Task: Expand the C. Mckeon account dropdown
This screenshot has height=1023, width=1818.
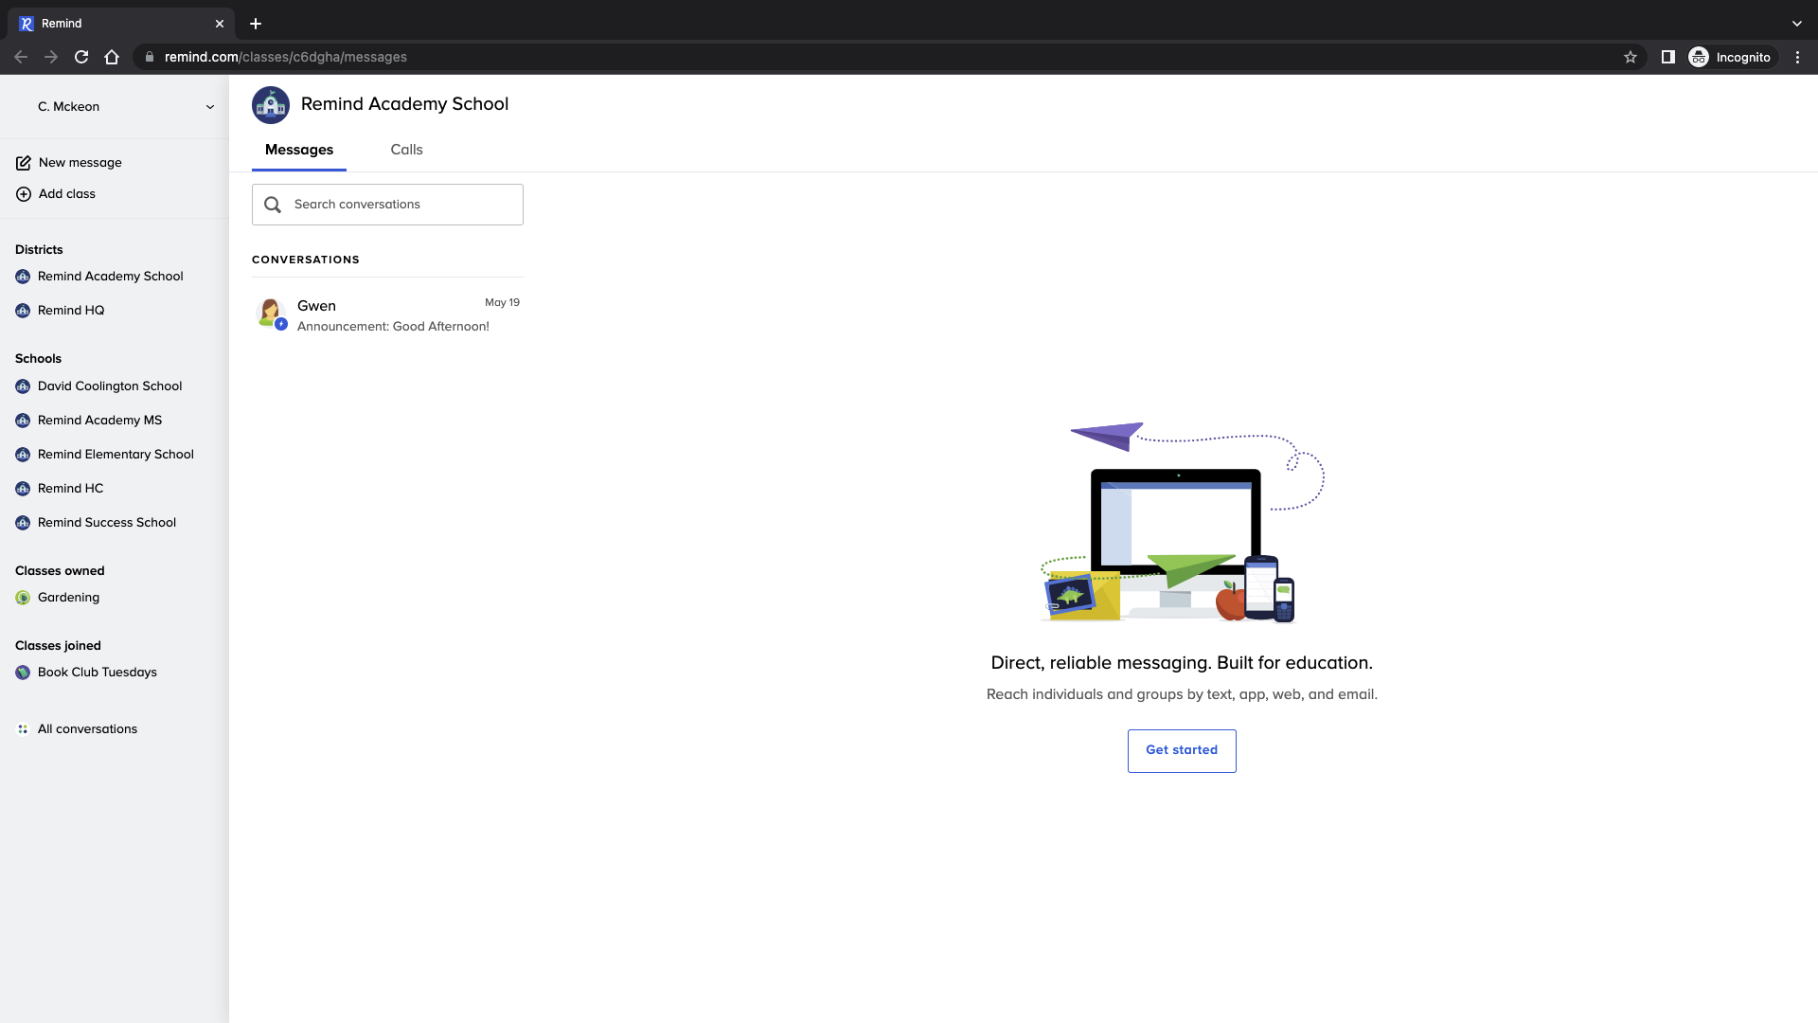Action: pos(209,107)
